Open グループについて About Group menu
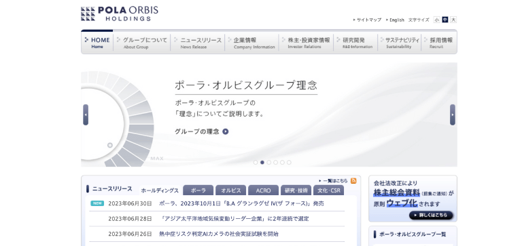Image resolution: width=522 pixels, height=246 pixels. (x=142, y=43)
